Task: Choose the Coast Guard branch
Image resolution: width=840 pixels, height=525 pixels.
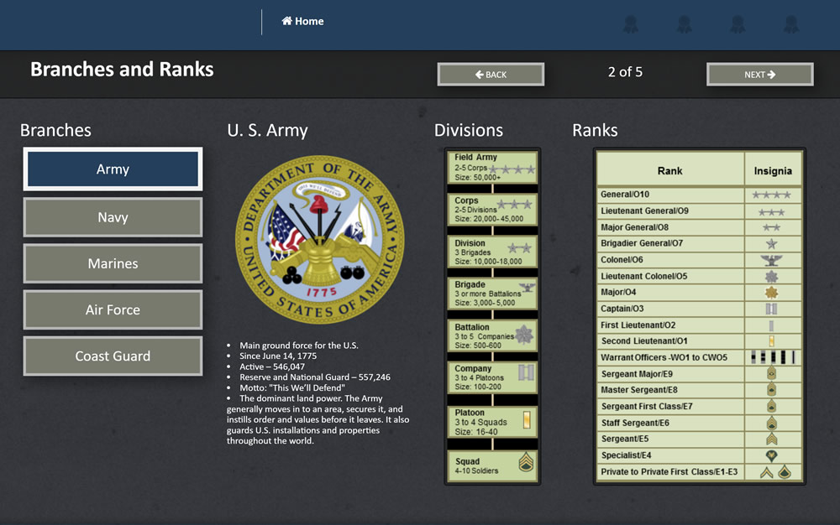Action: click(113, 356)
